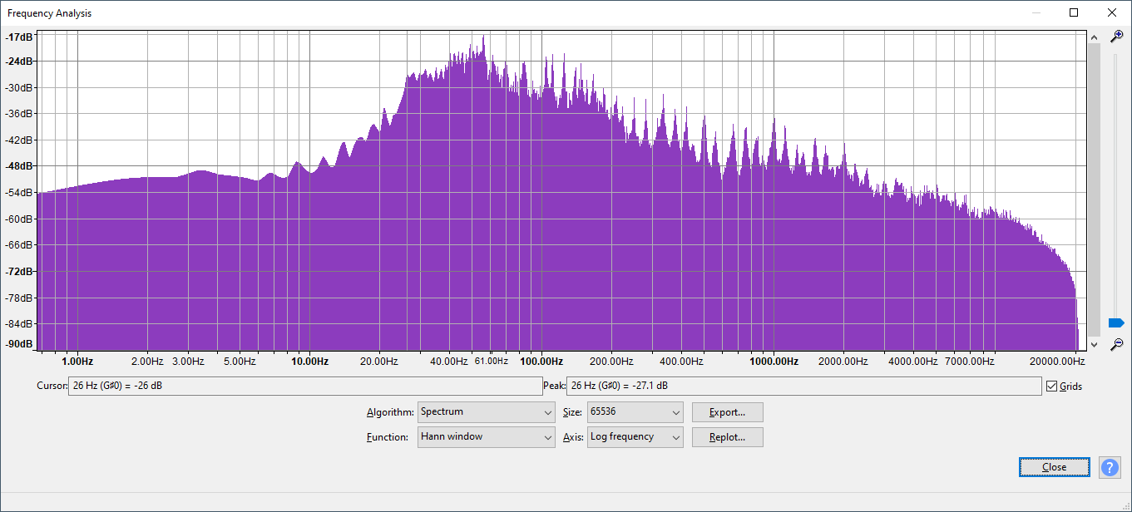Open the blue Help question mark icon
1132x512 pixels.
1110,467
